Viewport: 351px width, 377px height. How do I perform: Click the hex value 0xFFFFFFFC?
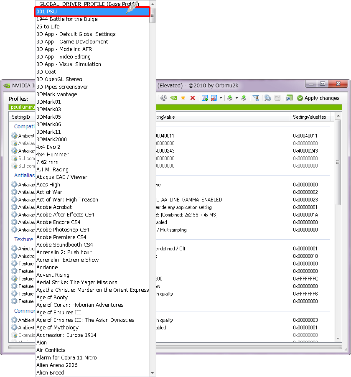tap(305, 279)
